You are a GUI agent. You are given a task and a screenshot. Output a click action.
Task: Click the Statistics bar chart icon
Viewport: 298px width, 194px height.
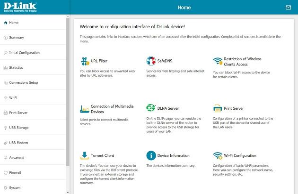coord(6,68)
